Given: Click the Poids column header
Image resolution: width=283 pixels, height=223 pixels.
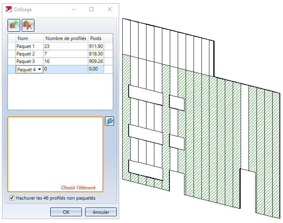Looking at the screenshot, I should pyautogui.click(x=96, y=38).
